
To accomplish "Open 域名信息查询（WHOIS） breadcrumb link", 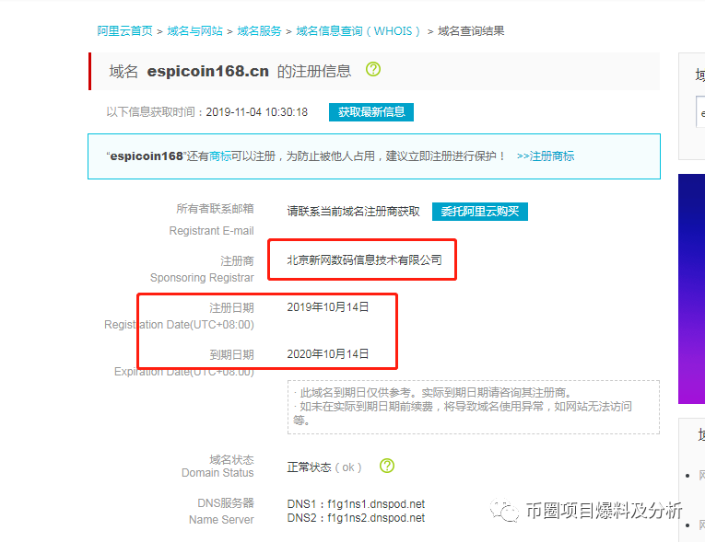I will tap(358, 31).
